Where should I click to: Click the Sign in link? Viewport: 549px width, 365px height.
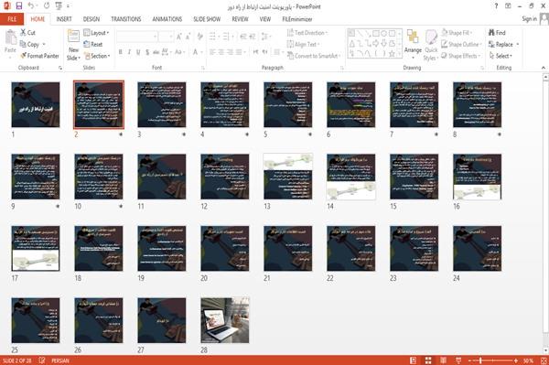(x=529, y=19)
